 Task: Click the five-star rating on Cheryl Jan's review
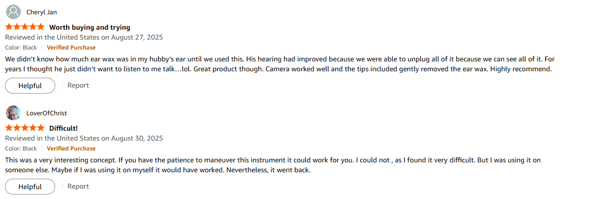point(24,27)
